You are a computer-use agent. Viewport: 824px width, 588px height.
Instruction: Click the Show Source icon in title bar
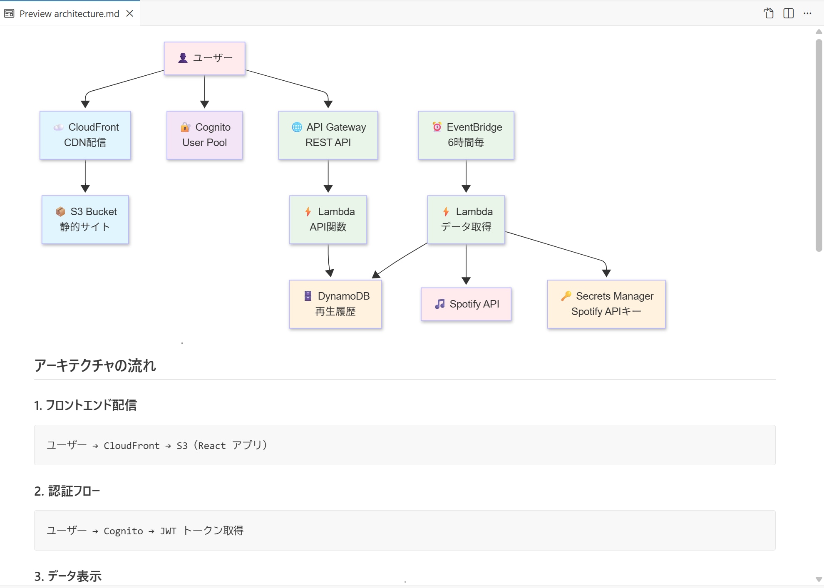pyautogui.click(x=769, y=13)
